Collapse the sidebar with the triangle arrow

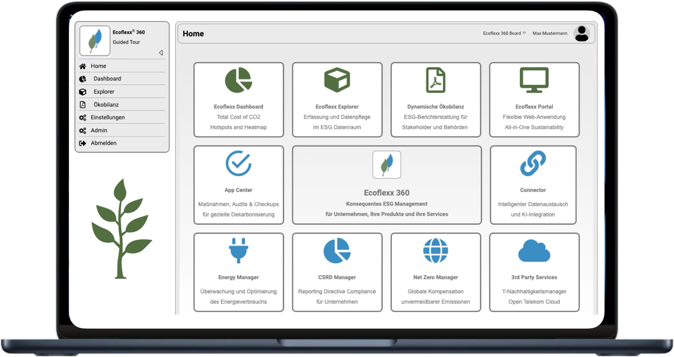[161, 53]
